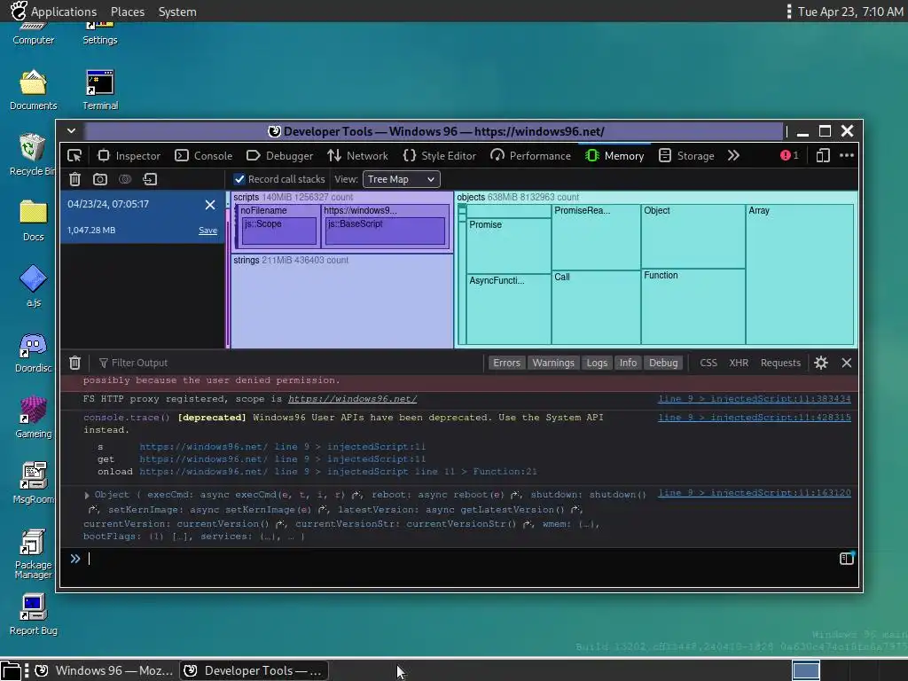The image size is (908, 681).
Task: Select the strings block in tree map
Action: coord(341,301)
